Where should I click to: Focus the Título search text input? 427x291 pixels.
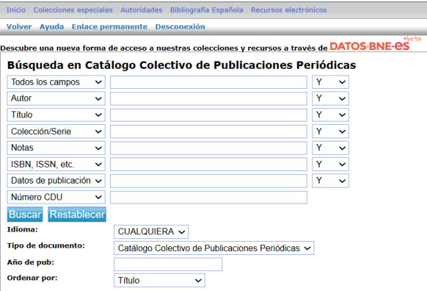click(209, 115)
